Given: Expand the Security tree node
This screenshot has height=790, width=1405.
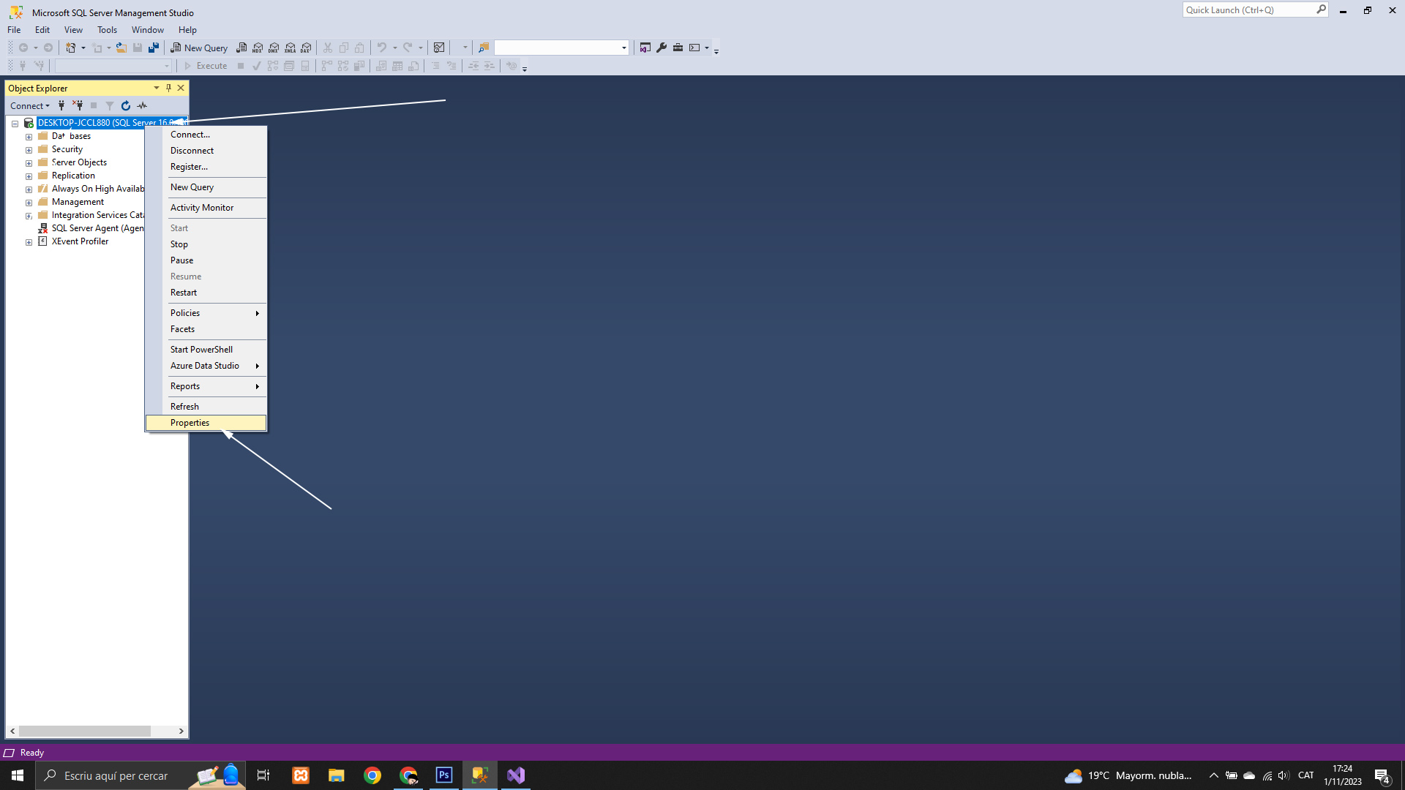Looking at the screenshot, I should coord(29,150).
